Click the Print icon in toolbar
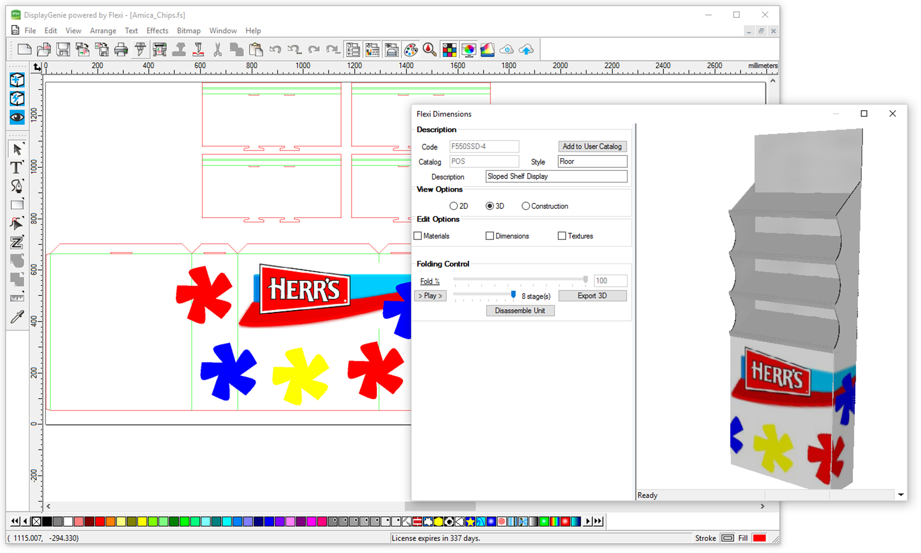Viewport: 921px width, 553px height. [121, 50]
